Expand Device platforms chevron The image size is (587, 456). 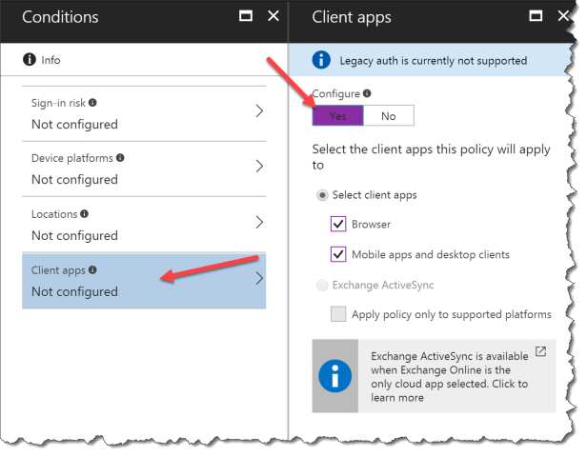tap(259, 166)
